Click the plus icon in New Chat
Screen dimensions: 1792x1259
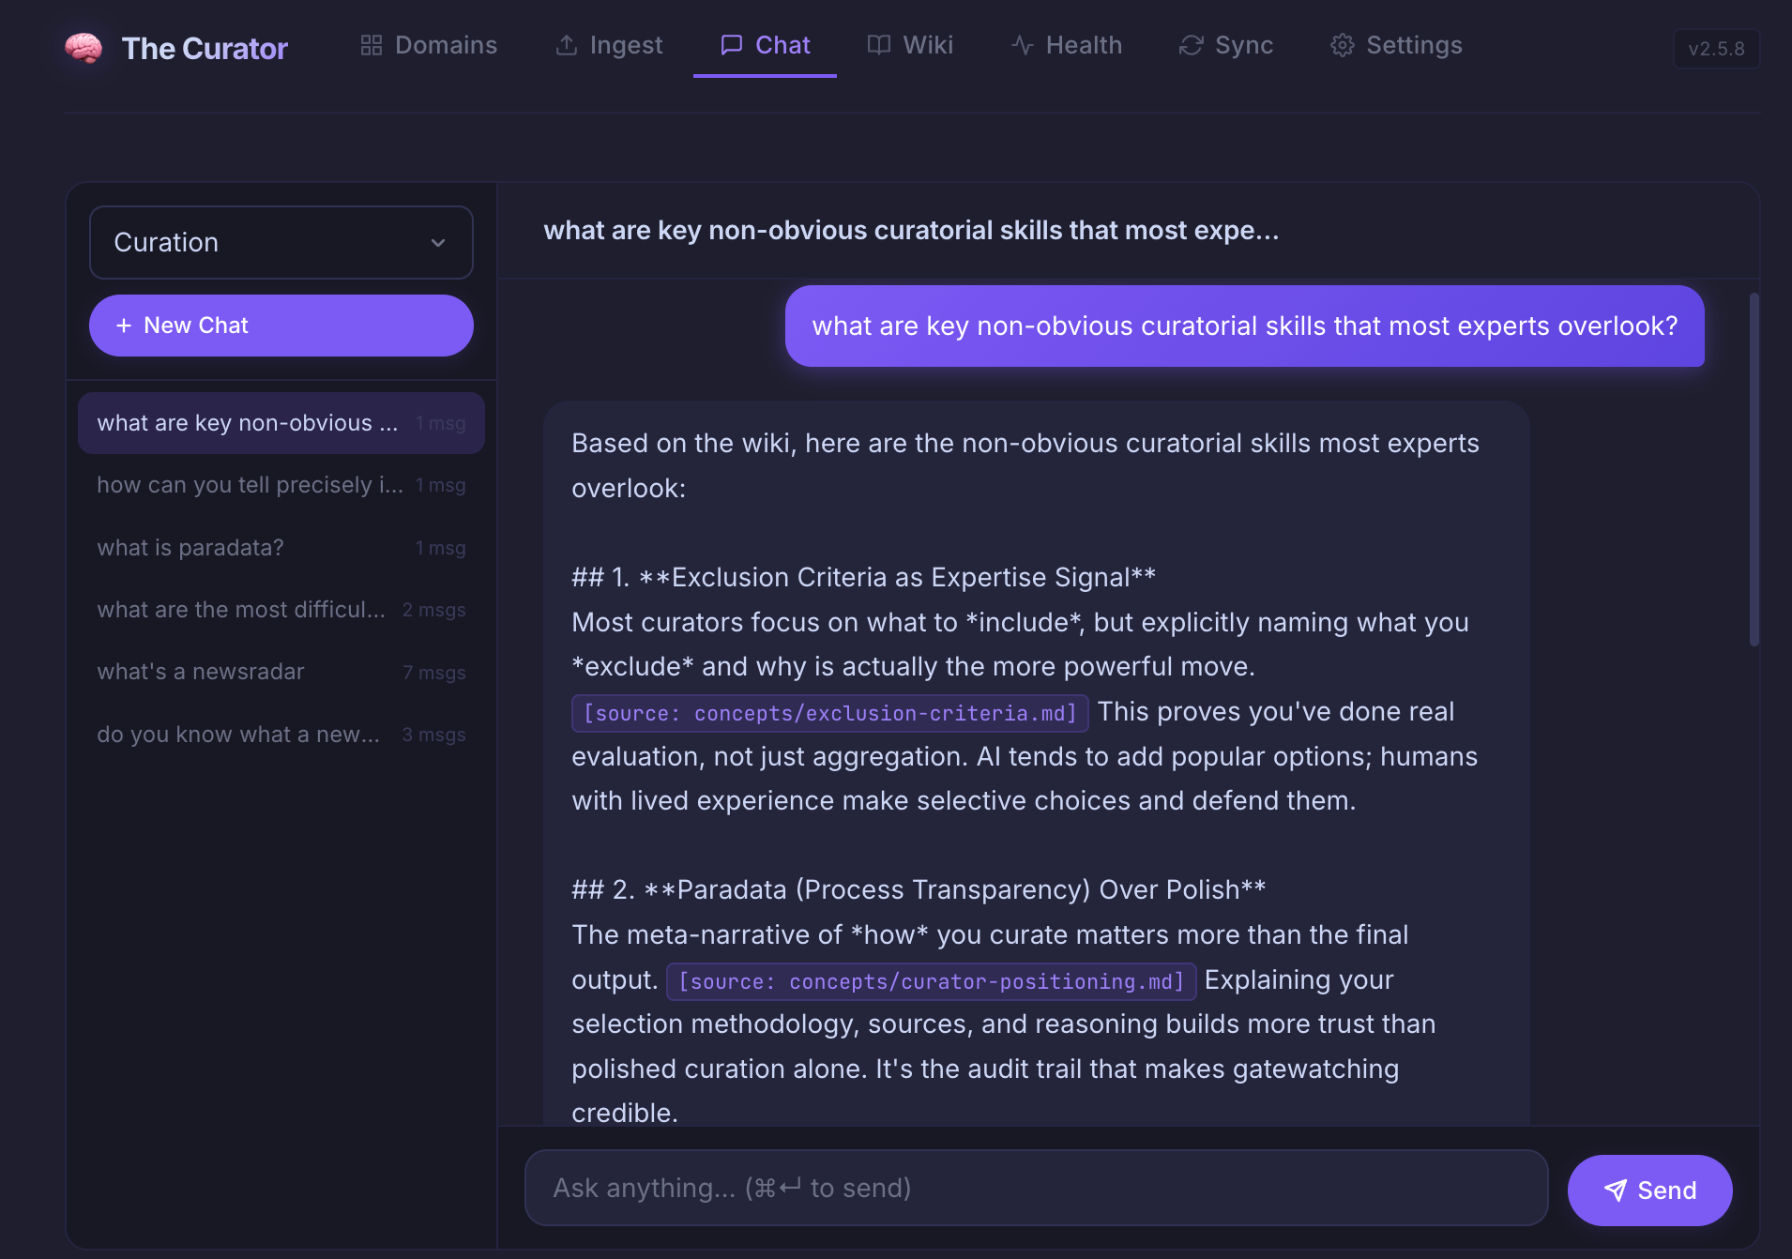click(124, 326)
